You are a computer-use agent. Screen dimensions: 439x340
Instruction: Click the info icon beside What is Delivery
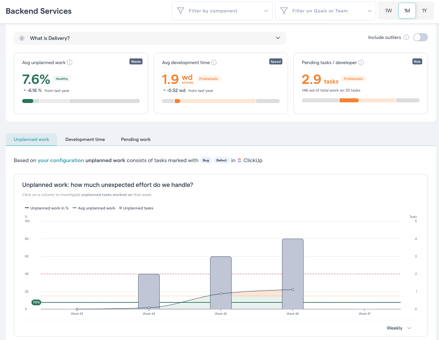coord(22,38)
